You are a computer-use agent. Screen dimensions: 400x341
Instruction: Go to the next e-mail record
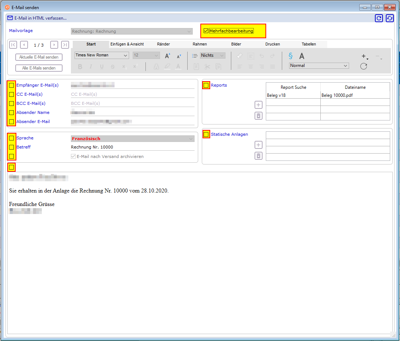[x=54, y=45]
